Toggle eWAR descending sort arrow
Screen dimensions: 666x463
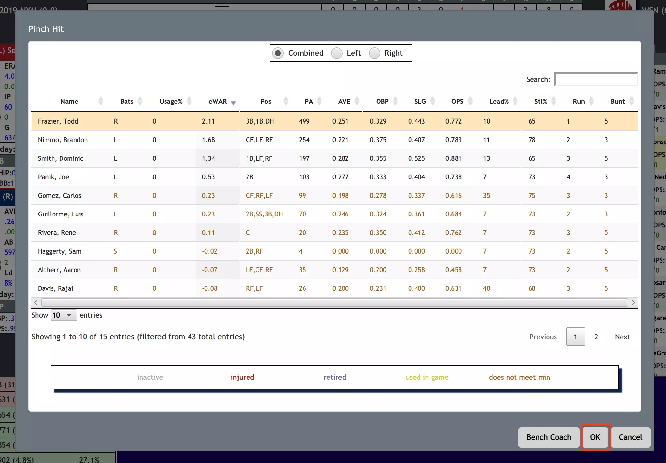pos(233,102)
